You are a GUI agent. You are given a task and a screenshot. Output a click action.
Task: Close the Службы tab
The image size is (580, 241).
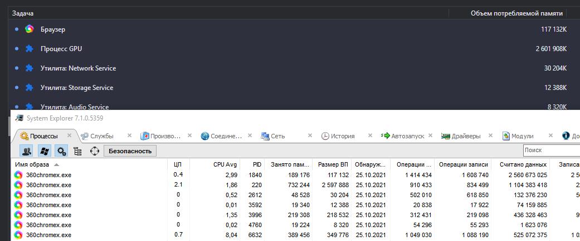[x=129, y=135]
